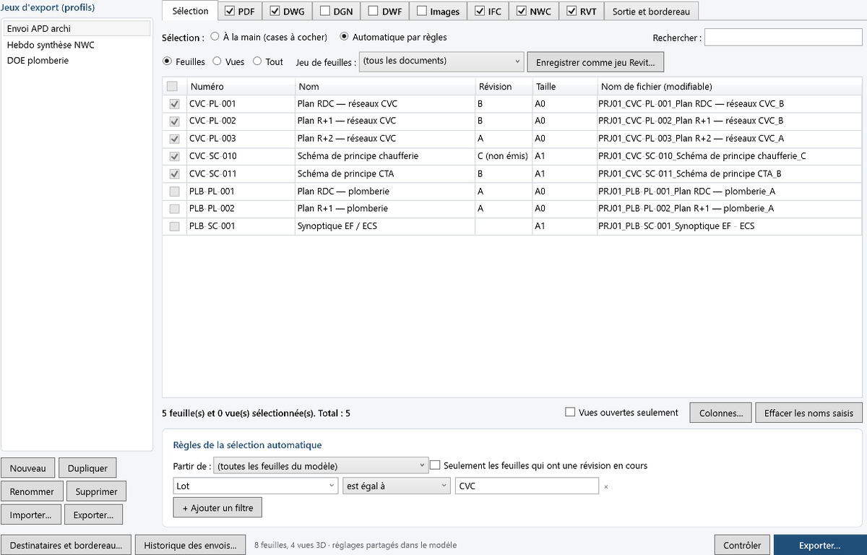Choose the 'Vues' radio option
This screenshot has height=555, width=867.
tap(217, 62)
